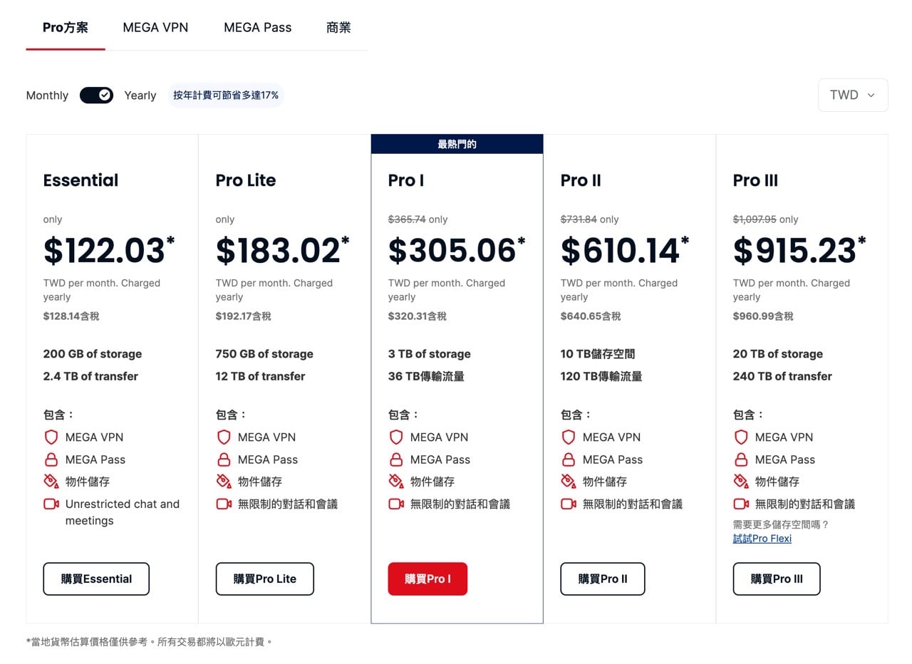This screenshot has height=664, width=912.
Task: Click the MEGA Pass lock icon in Pro Lite
Action: [x=223, y=460]
